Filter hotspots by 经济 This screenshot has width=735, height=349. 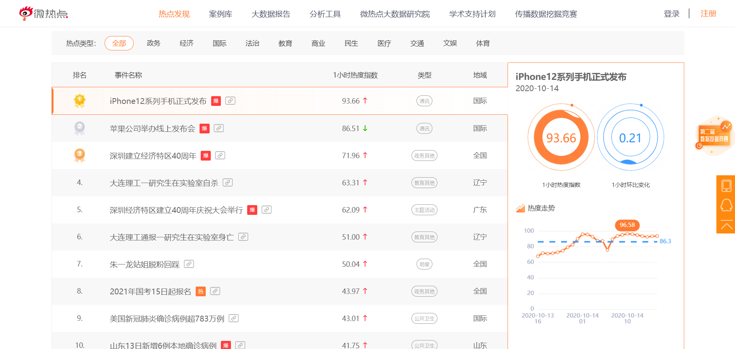pyautogui.click(x=186, y=43)
